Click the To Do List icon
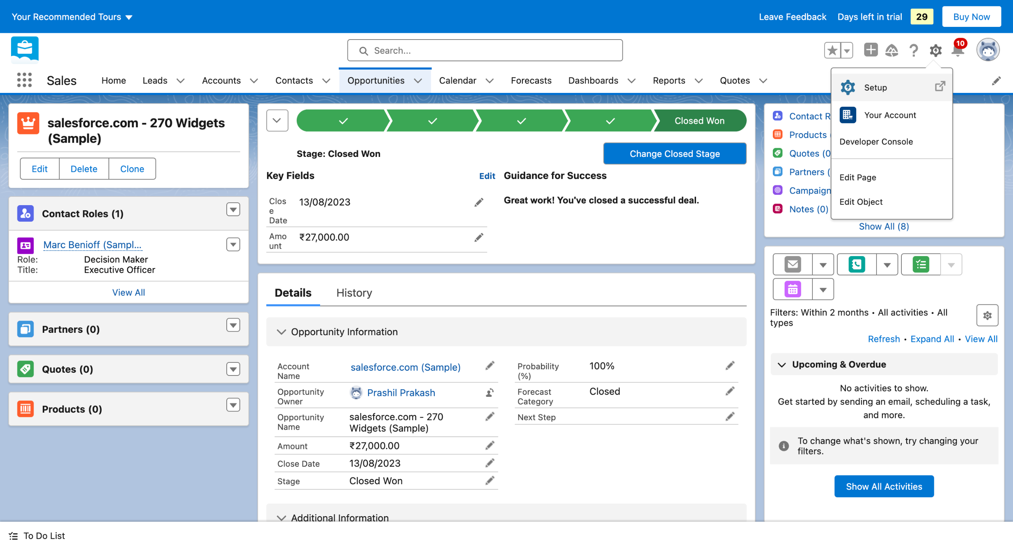 tap(13, 536)
